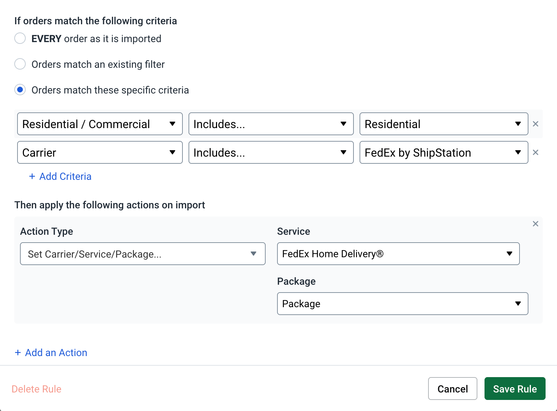Open the Carrier criteria field dropdown
Image resolution: width=557 pixels, height=411 pixels.
point(100,152)
